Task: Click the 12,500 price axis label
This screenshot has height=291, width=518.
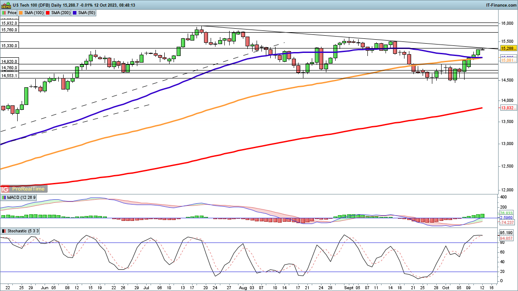Action: coord(507,166)
